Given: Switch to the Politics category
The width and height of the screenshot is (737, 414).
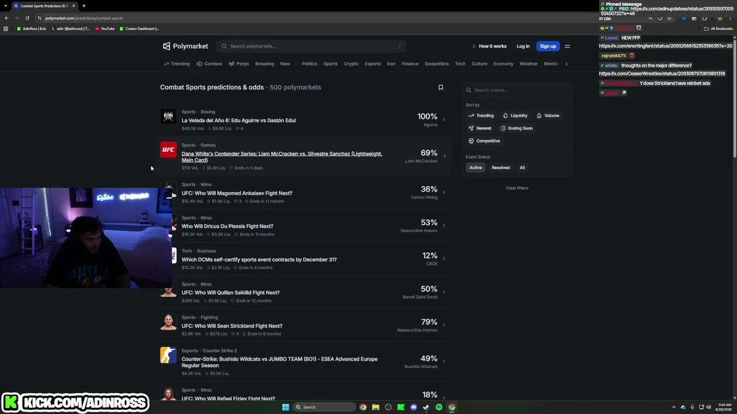Looking at the screenshot, I should [309, 64].
